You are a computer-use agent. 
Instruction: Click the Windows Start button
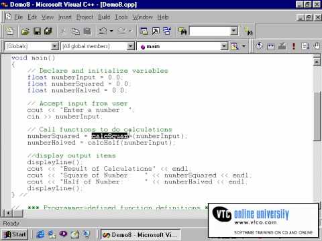click(15, 234)
